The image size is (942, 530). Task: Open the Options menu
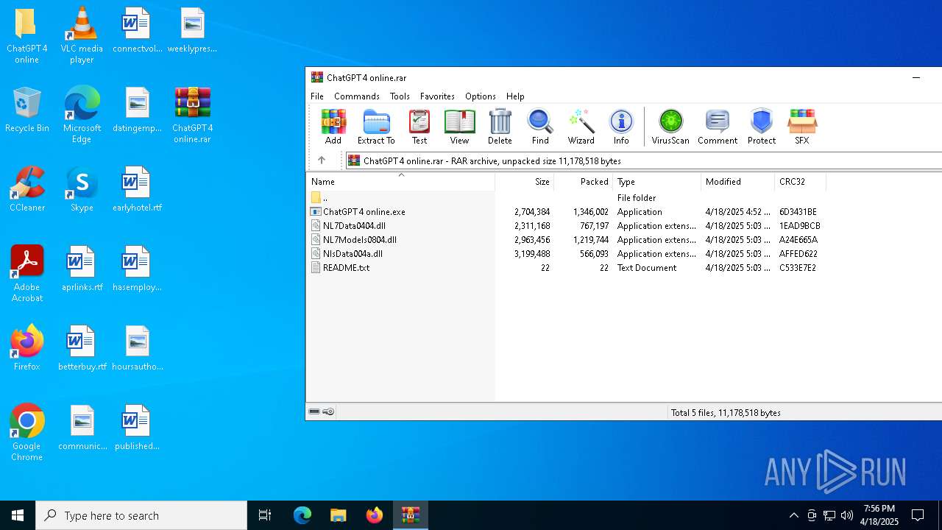(x=481, y=96)
